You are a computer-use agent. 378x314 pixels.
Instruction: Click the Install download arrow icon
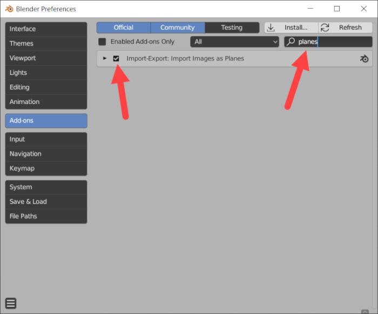pos(271,27)
